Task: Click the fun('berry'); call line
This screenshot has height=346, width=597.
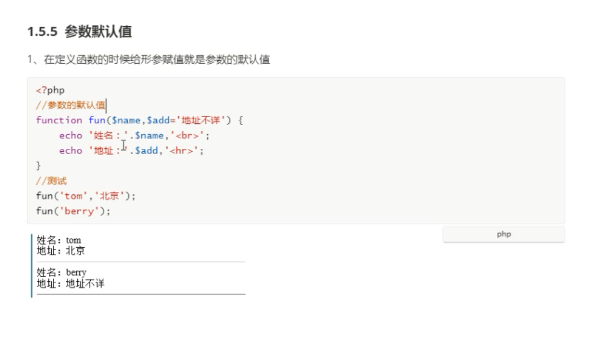Action: point(73,211)
